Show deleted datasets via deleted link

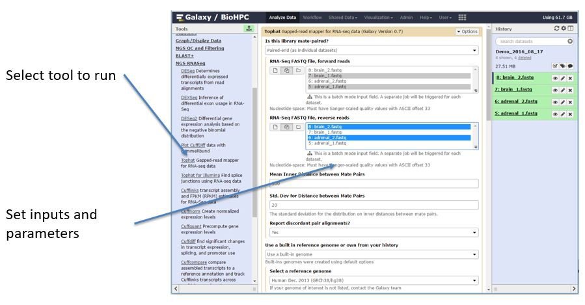tap(524, 58)
